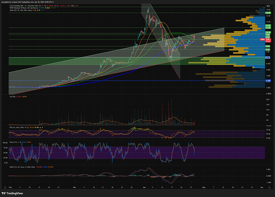Screen dimensions: 275x197
Task: Click the blue horizontal line near 2.195
Action: pos(120,81)
